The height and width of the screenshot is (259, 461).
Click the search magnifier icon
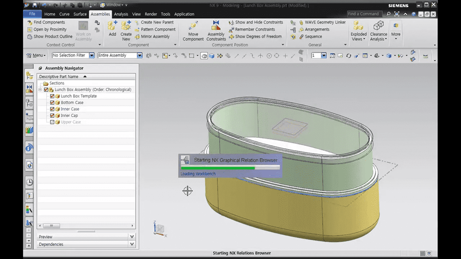pos(388,14)
